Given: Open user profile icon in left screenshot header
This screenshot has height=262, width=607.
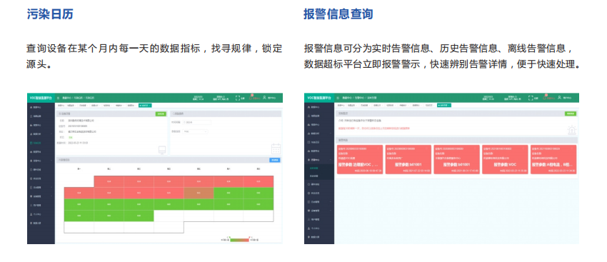Looking at the screenshot, I should [264, 98].
